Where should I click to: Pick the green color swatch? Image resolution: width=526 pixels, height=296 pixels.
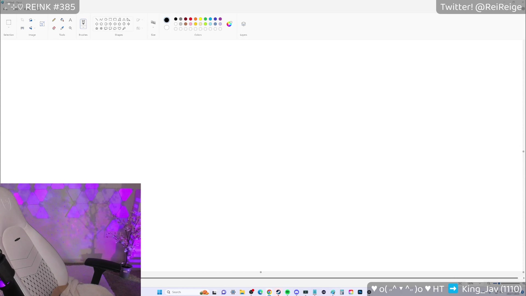tap(205, 19)
